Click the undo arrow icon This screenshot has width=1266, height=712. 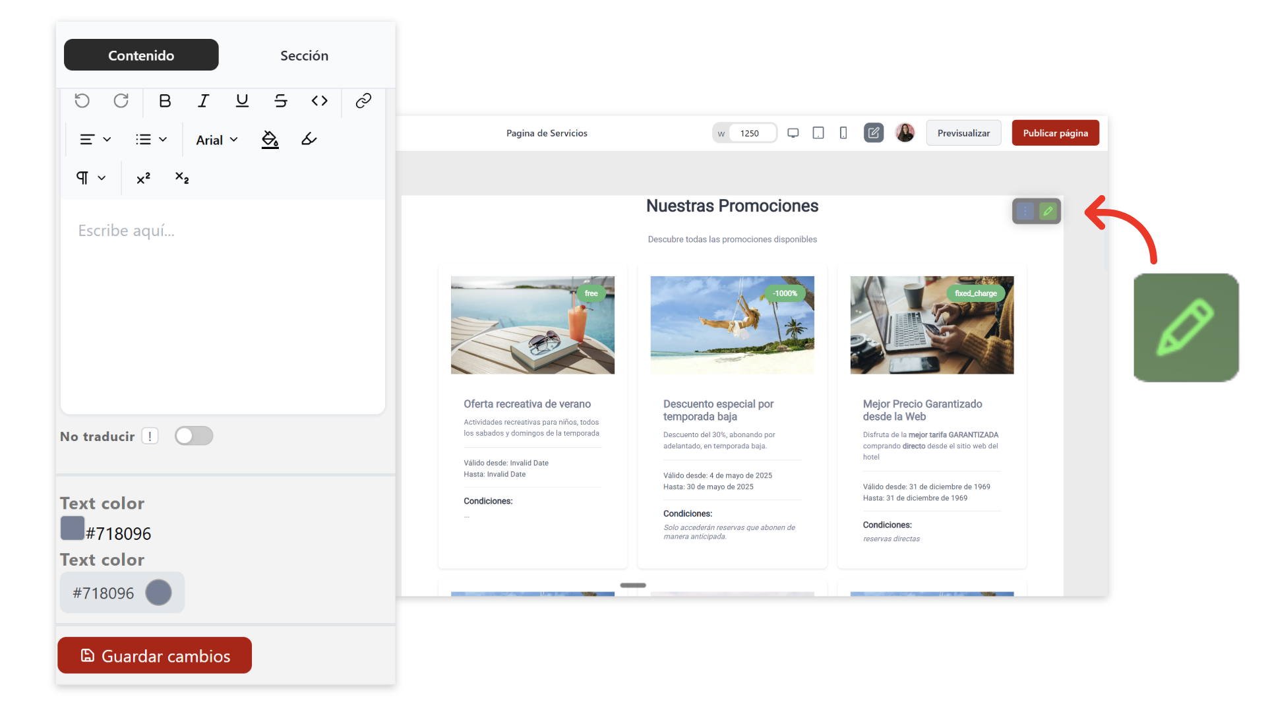coord(82,101)
